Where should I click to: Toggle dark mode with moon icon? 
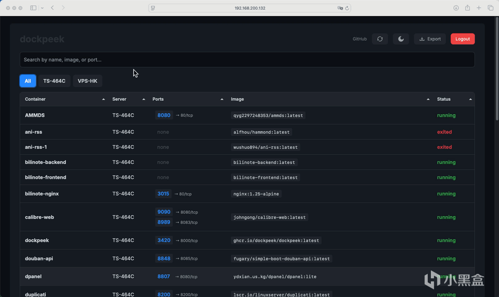pos(401,39)
